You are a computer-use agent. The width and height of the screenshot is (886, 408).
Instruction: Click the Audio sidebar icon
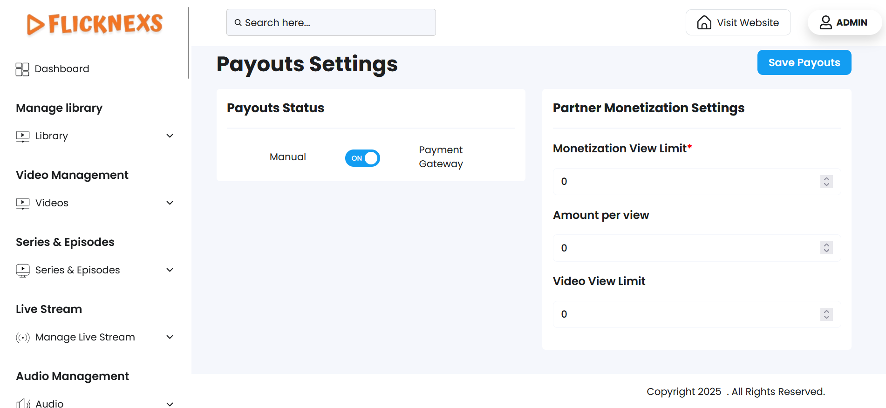[23, 403]
